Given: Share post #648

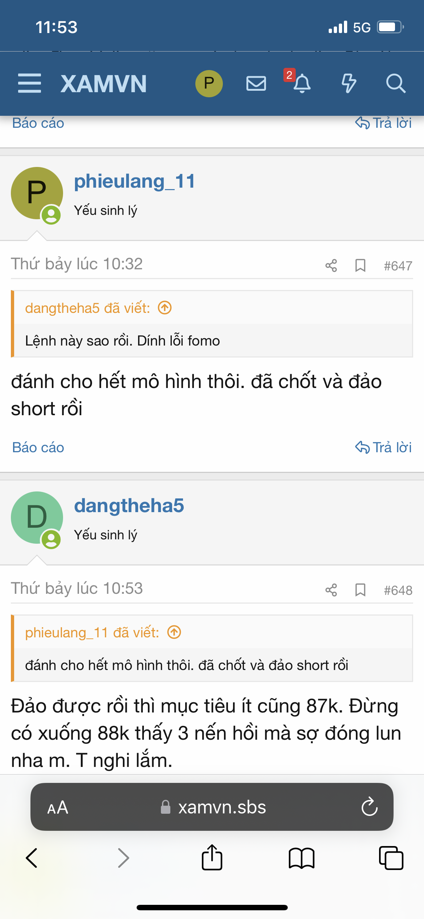Looking at the screenshot, I should tap(331, 590).
